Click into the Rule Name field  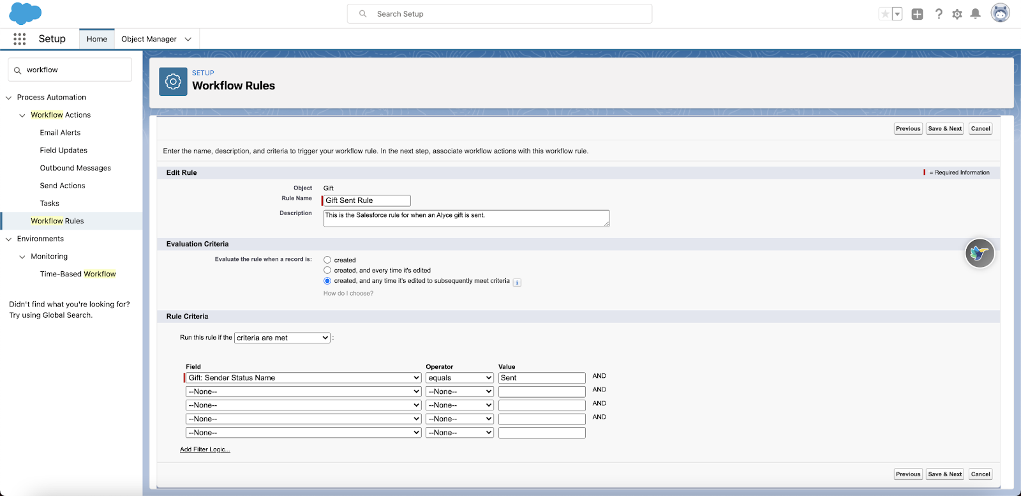(367, 200)
